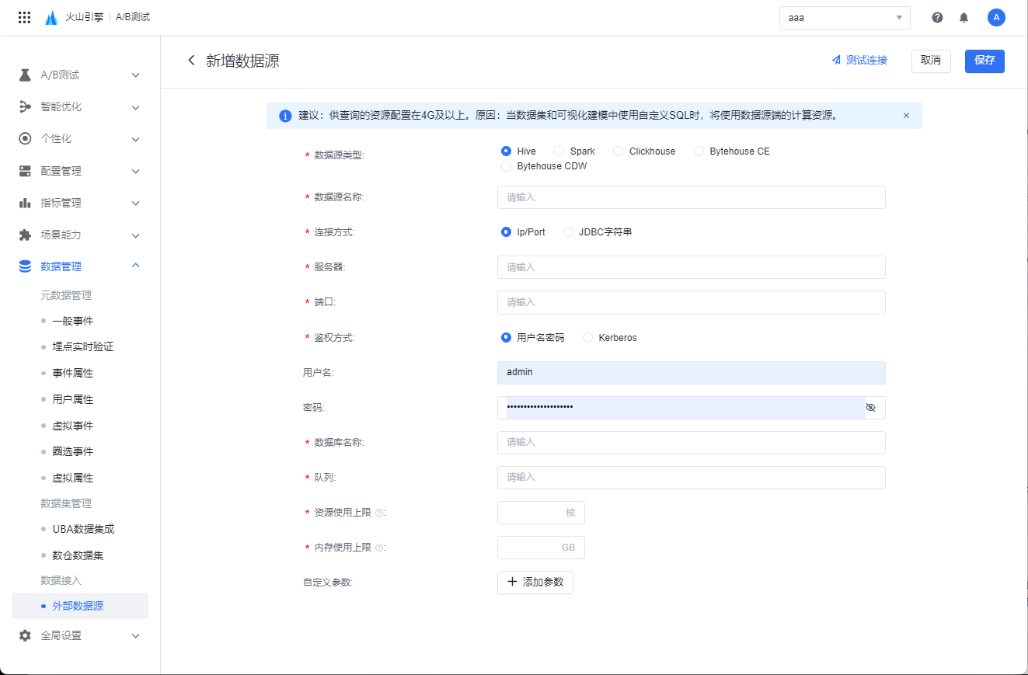The image size is (1028, 675).
Task: Click the help icon next to 资源使用上限
Action: click(x=378, y=513)
